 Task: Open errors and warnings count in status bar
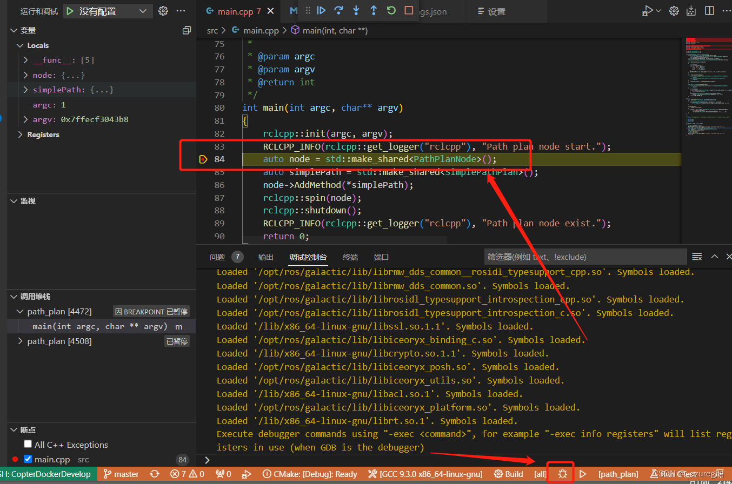(187, 474)
